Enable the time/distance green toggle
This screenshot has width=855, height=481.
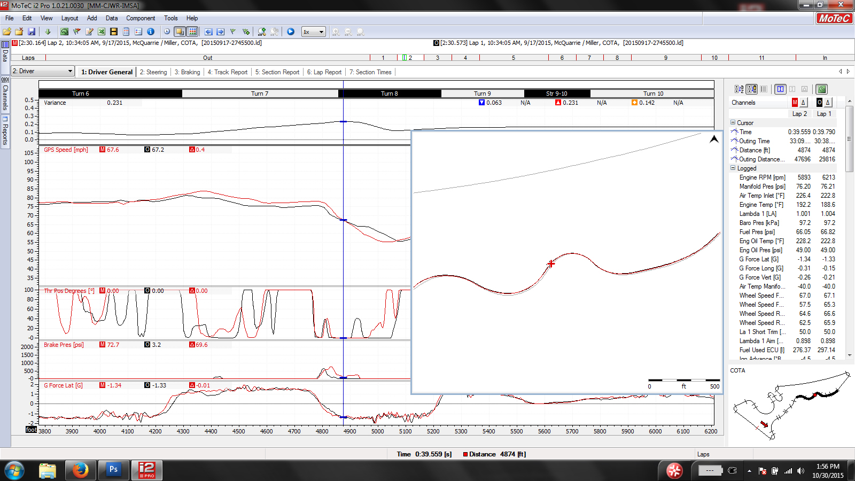point(821,89)
